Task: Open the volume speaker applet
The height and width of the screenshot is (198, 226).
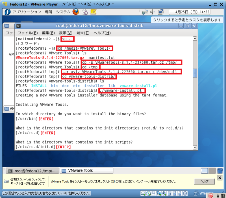Action: coord(152,12)
